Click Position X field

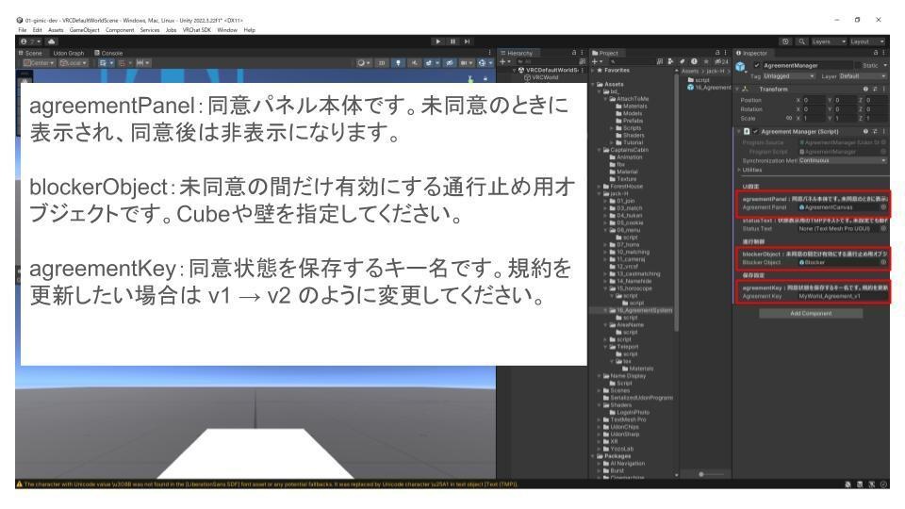813,100
